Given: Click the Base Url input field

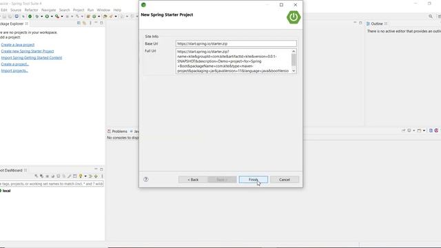Looking at the screenshot, I should 236,43.
